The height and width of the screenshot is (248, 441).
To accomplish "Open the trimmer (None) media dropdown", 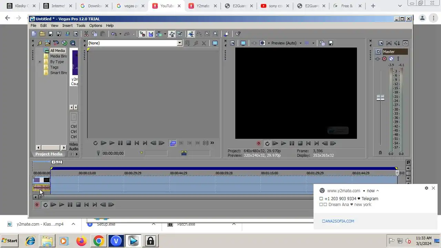I will point(180,43).
